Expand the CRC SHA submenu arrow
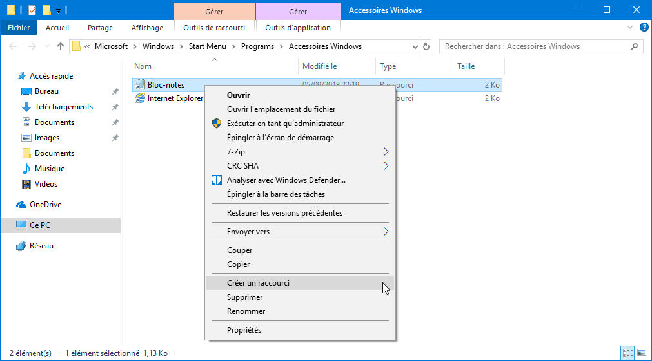This screenshot has width=652, height=361. click(386, 166)
